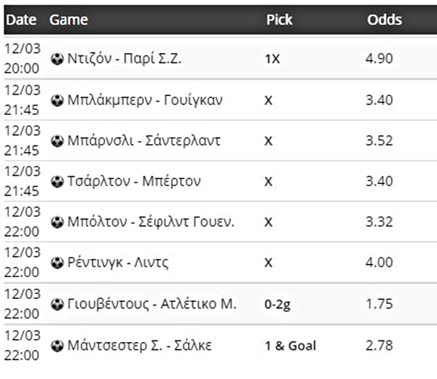Image resolution: width=437 pixels, height=379 pixels.
Task: Click soccer ball icon beside Μάντσεστερ Σ. - Σάλκε
Action: [57, 345]
